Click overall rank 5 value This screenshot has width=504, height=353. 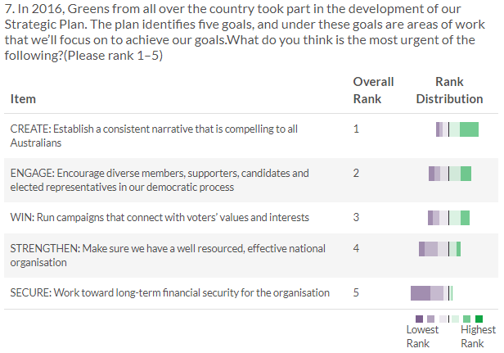click(x=356, y=292)
